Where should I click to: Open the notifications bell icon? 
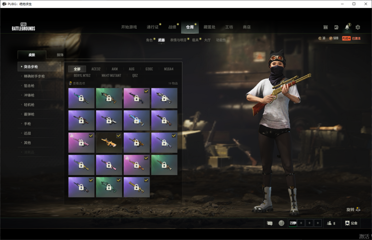tap(347, 27)
